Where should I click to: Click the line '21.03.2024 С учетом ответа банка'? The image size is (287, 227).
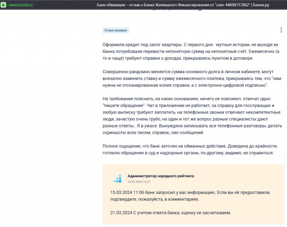[170, 213]
